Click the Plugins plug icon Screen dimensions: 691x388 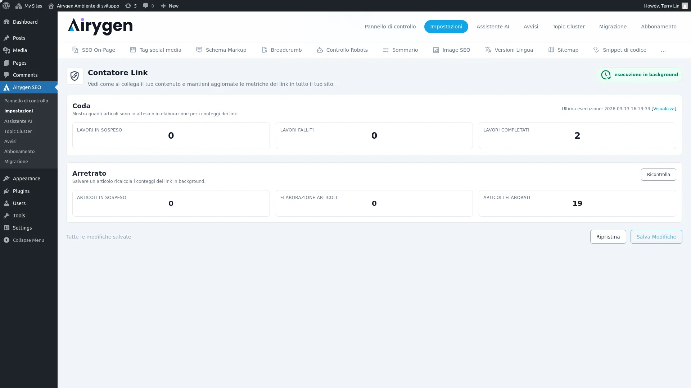pos(6,191)
